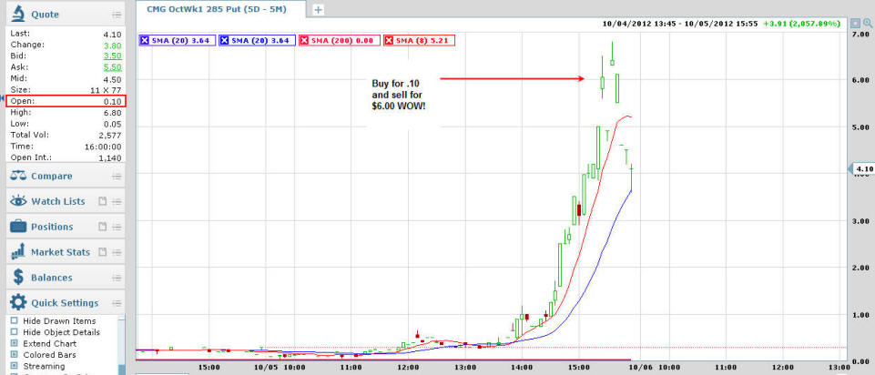
Task: Click the Positions briefcase icon
Action: pyautogui.click(x=18, y=226)
